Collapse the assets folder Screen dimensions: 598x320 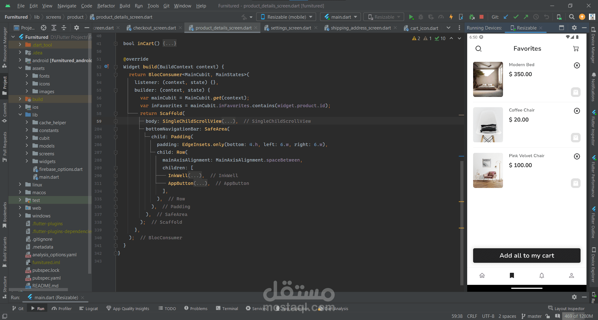pyautogui.click(x=20, y=68)
